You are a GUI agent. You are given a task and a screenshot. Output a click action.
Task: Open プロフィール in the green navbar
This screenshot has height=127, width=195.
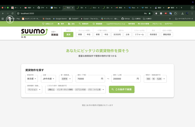[157, 24]
